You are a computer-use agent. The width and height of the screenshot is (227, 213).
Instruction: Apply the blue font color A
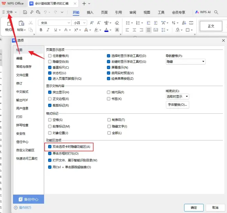[106, 30]
